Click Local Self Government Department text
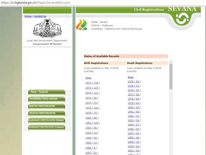The image size is (206, 155). [x=47, y=41]
